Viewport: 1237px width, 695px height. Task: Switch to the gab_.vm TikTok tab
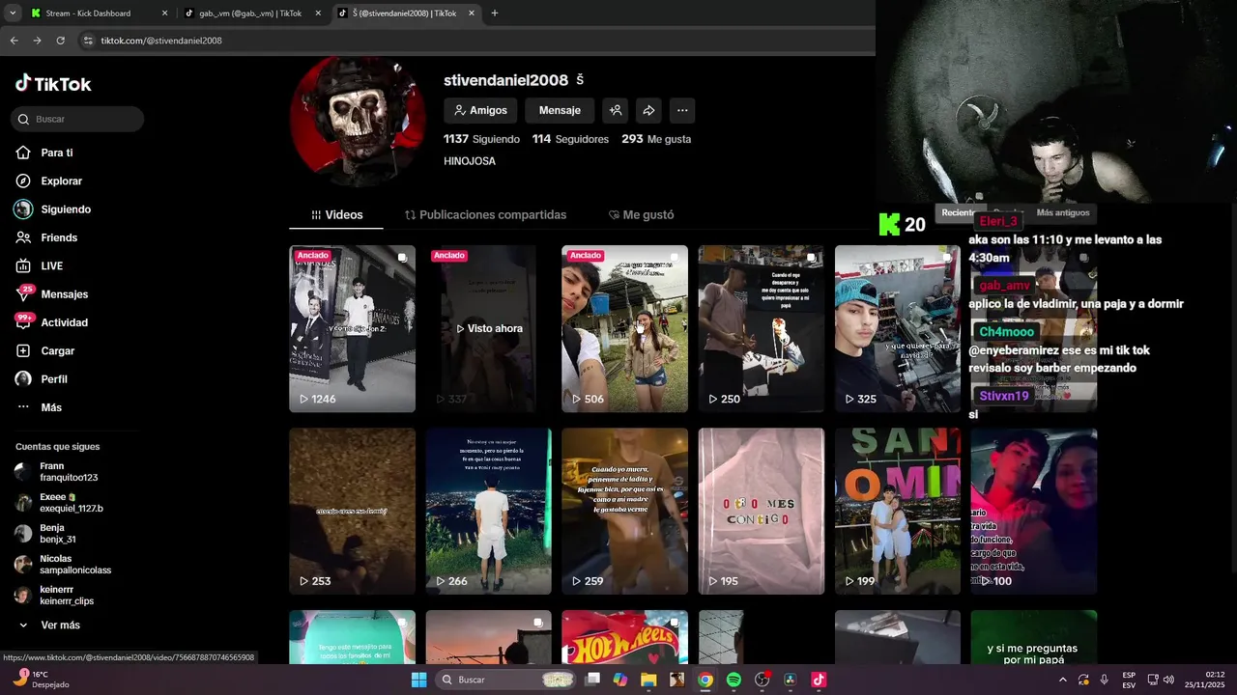click(x=251, y=14)
